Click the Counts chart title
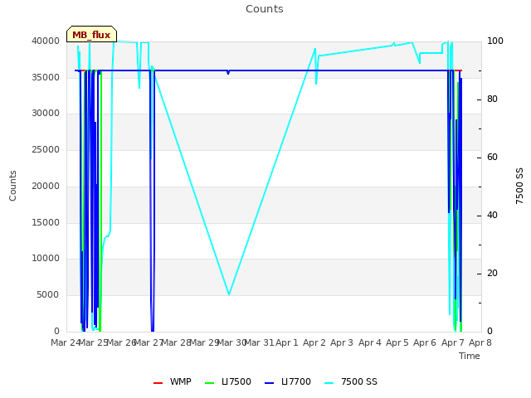 (x=265, y=9)
